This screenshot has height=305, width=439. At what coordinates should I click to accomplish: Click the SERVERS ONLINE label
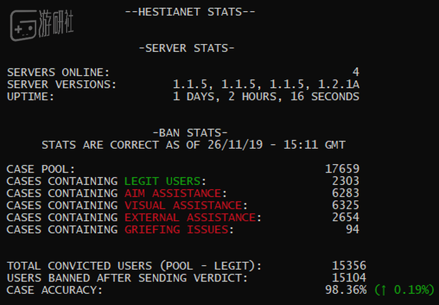[58, 73]
